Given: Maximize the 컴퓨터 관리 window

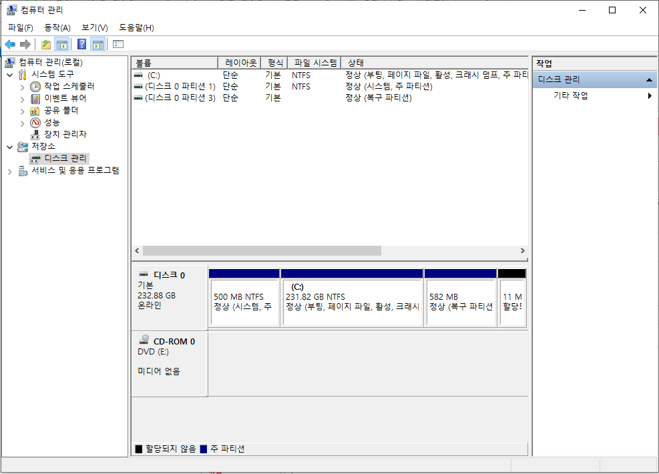Looking at the screenshot, I should click(612, 10).
